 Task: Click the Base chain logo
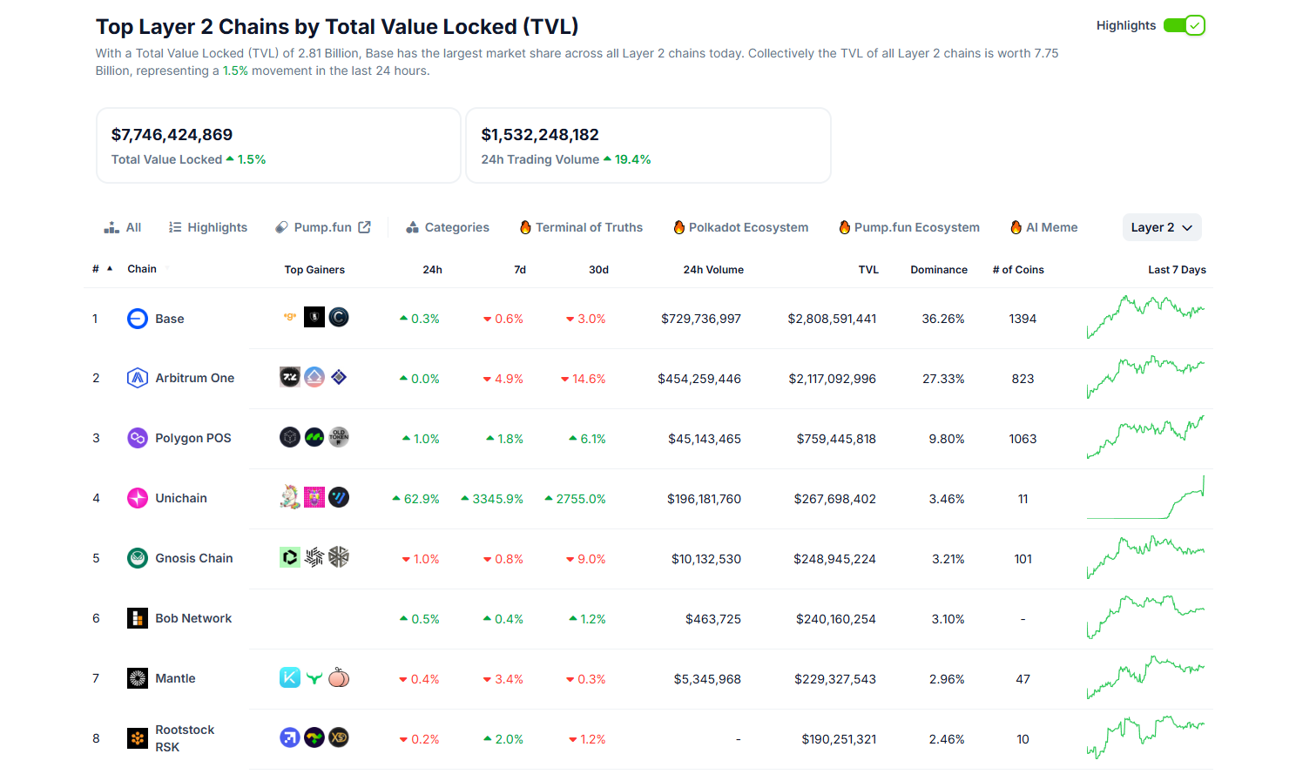tap(137, 318)
